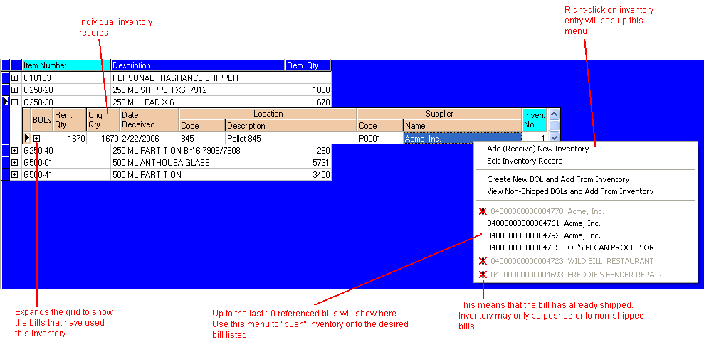Viewport: 704px width, 357px height.
Task: Expand the G500-41 item row
Action: (15, 175)
